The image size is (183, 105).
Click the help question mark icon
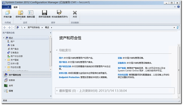(x=179, y=7)
